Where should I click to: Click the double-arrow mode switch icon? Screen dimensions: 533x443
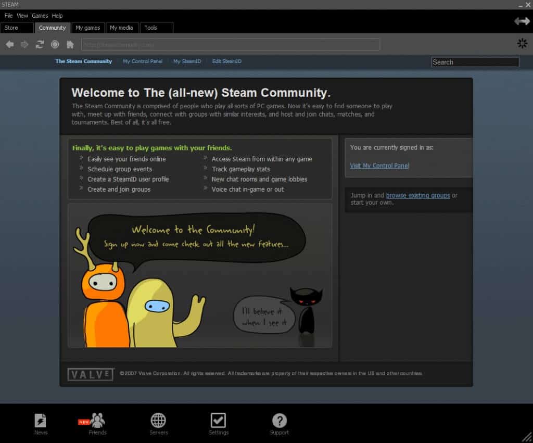(x=522, y=21)
